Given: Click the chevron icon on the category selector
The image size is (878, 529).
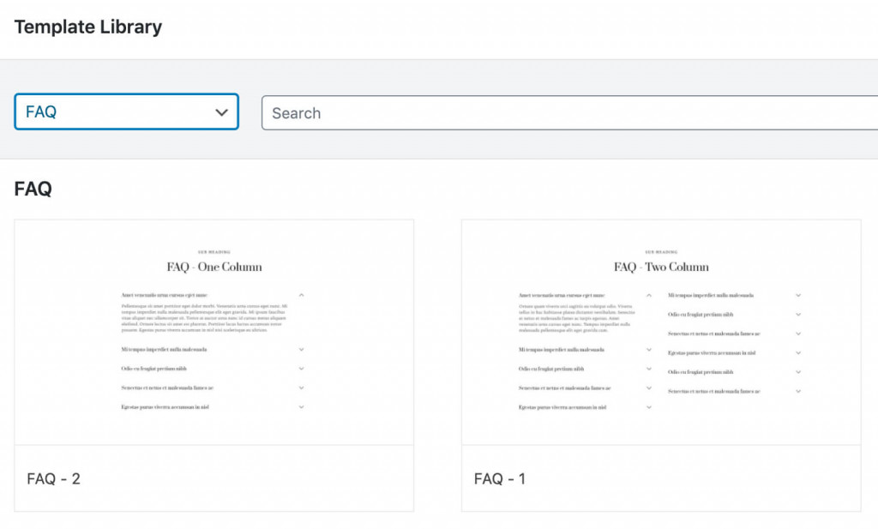Looking at the screenshot, I should [221, 111].
